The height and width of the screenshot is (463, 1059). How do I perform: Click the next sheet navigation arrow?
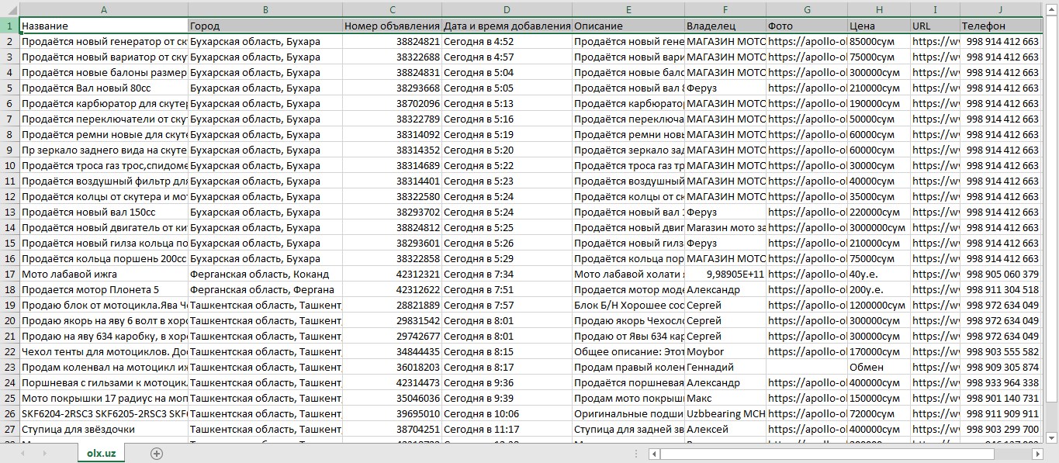point(43,454)
